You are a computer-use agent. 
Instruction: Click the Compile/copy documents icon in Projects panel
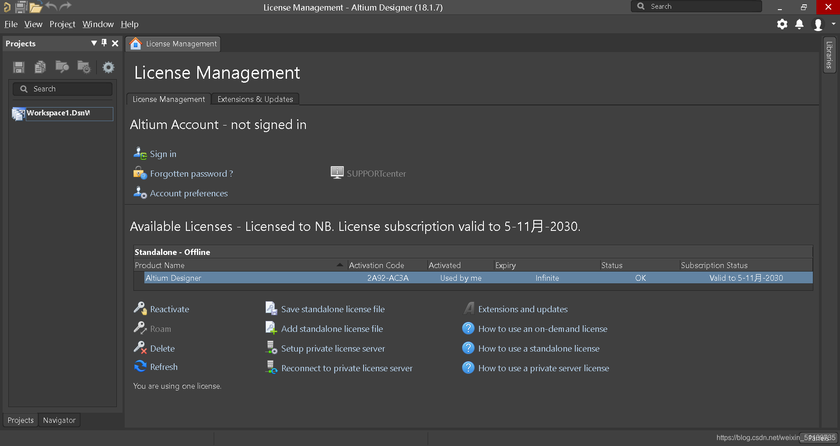(40, 67)
